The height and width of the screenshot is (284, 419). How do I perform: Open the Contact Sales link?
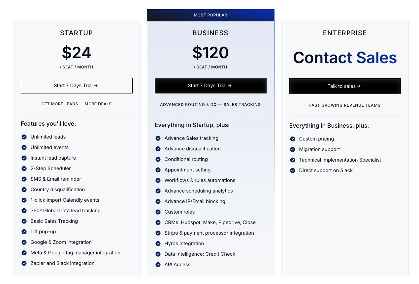pos(345,58)
